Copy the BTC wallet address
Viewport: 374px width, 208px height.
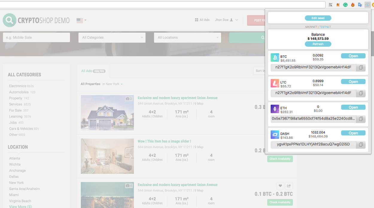361,67
